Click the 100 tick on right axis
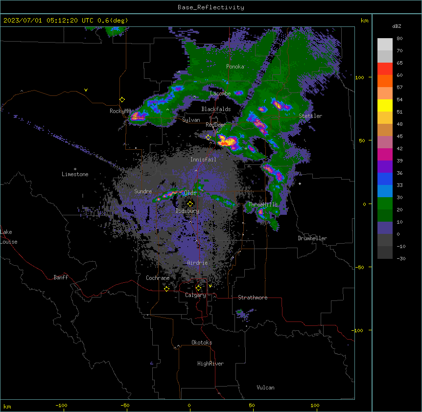 point(359,77)
